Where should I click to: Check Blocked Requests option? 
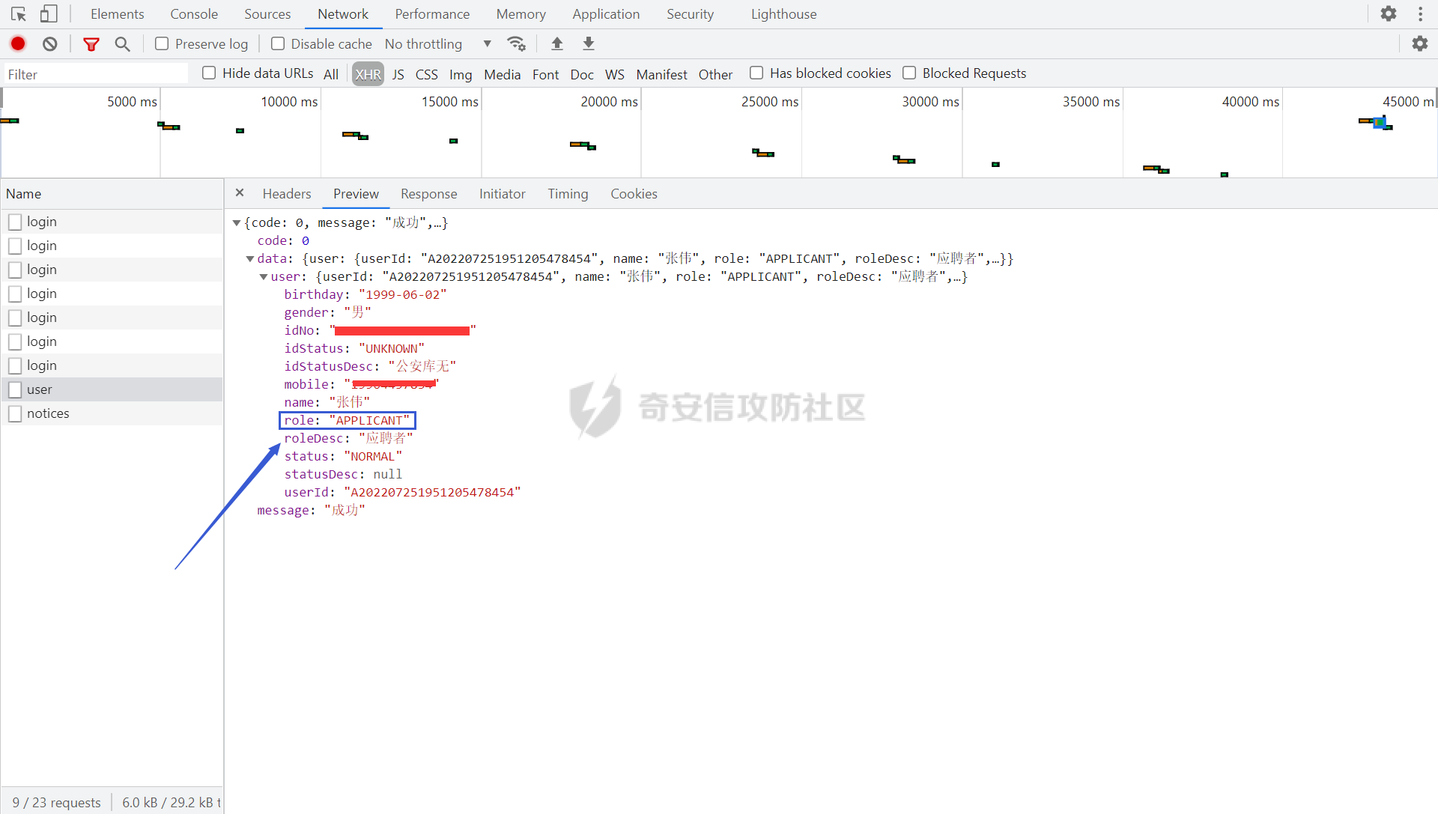909,73
